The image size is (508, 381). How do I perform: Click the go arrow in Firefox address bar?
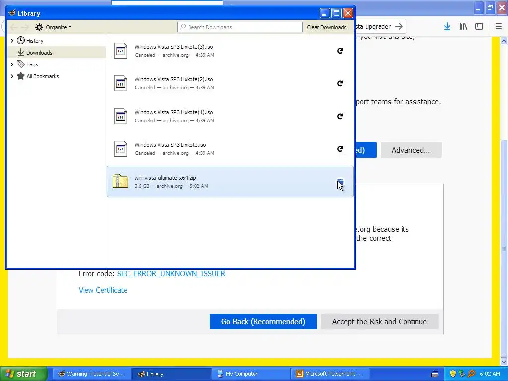399,26
